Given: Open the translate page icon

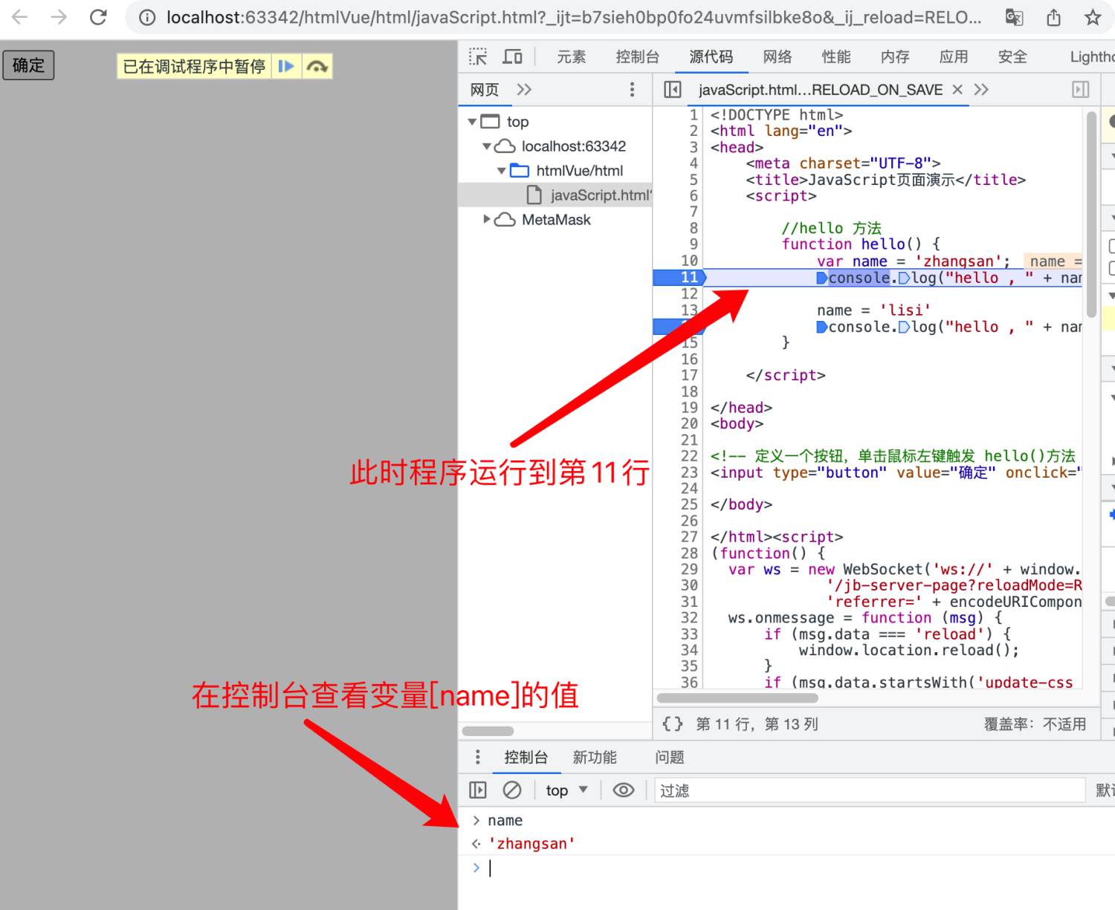Looking at the screenshot, I should tap(1015, 17).
